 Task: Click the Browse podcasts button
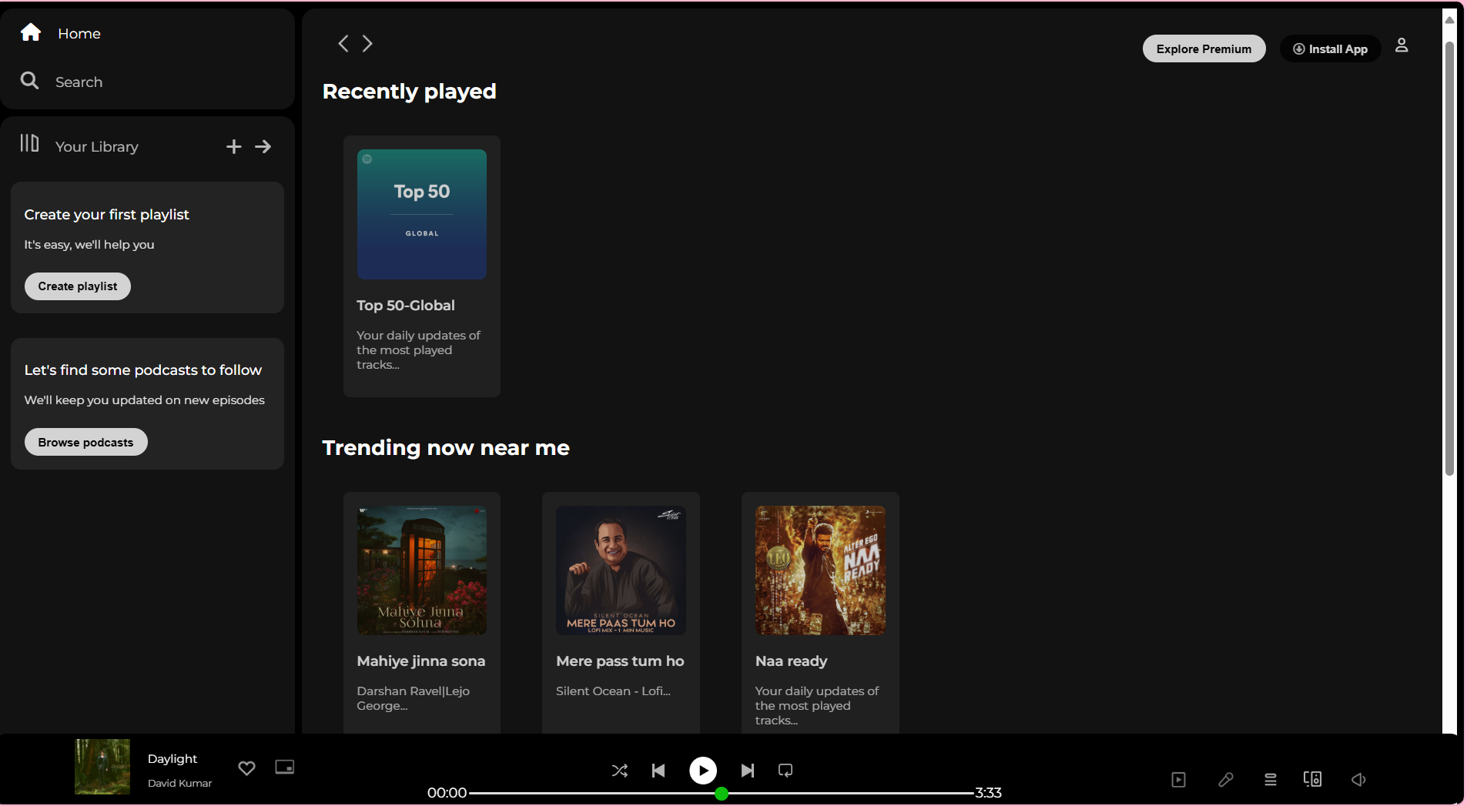tap(85, 442)
